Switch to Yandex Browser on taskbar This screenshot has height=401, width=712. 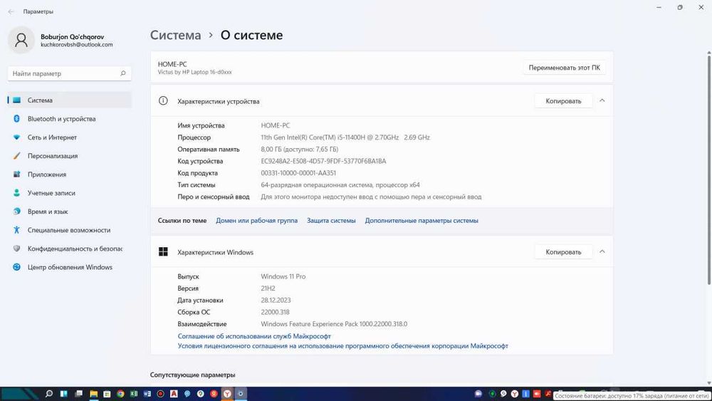(227, 394)
